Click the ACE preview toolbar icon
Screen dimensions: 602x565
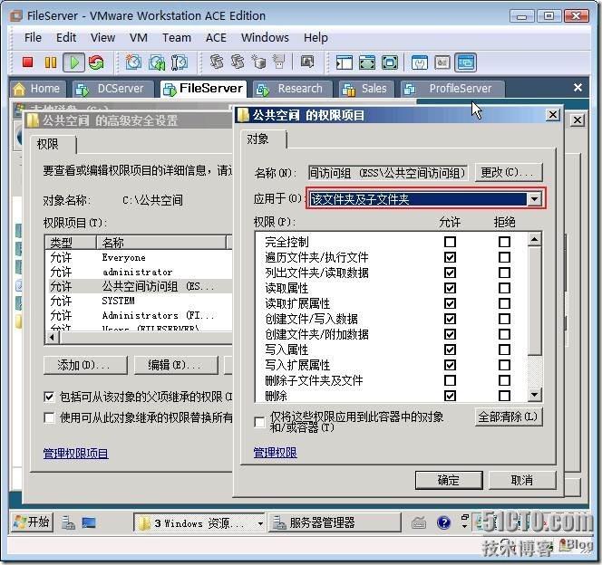[x=279, y=62]
